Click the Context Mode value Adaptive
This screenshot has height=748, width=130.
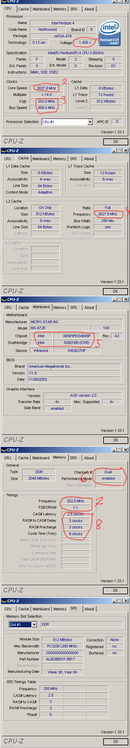pyautogui.click(x=45, y=192)
